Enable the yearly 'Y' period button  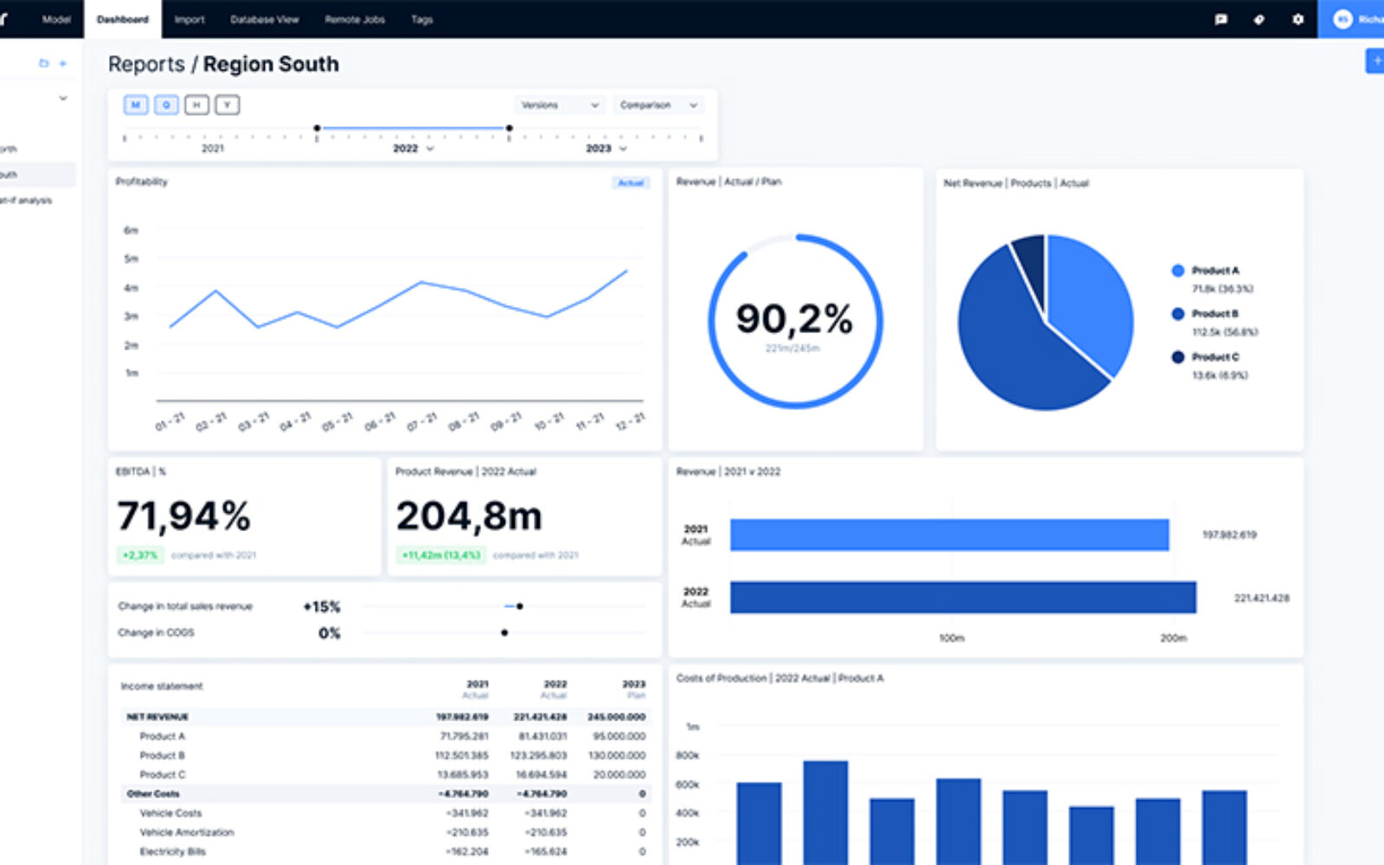coord(227,105)
